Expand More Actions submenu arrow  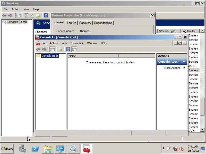[184, 68]
